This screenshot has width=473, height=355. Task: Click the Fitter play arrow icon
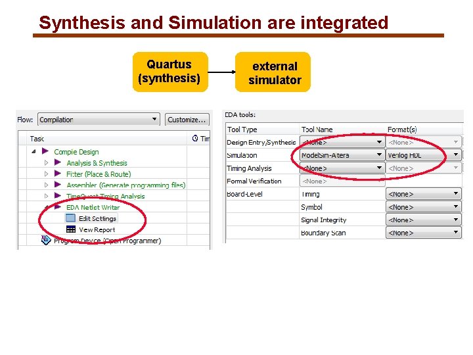click(x=58, y=174)
